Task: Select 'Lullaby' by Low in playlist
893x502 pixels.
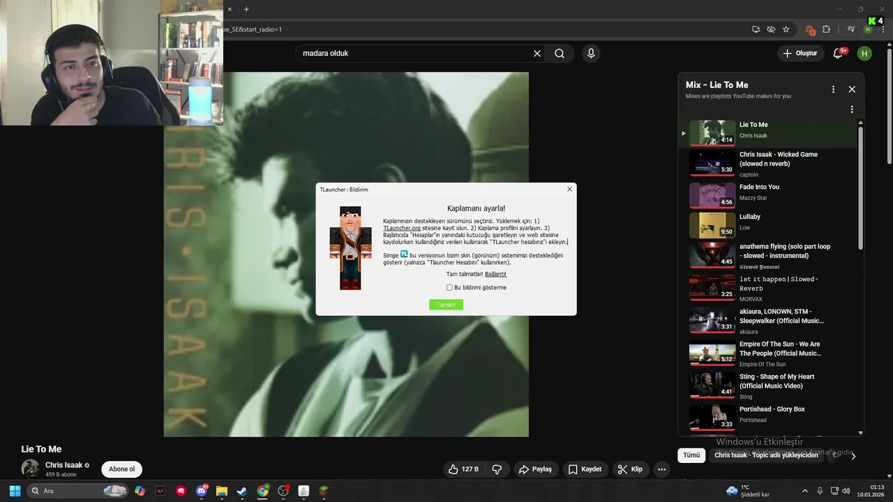Action: 767,225
